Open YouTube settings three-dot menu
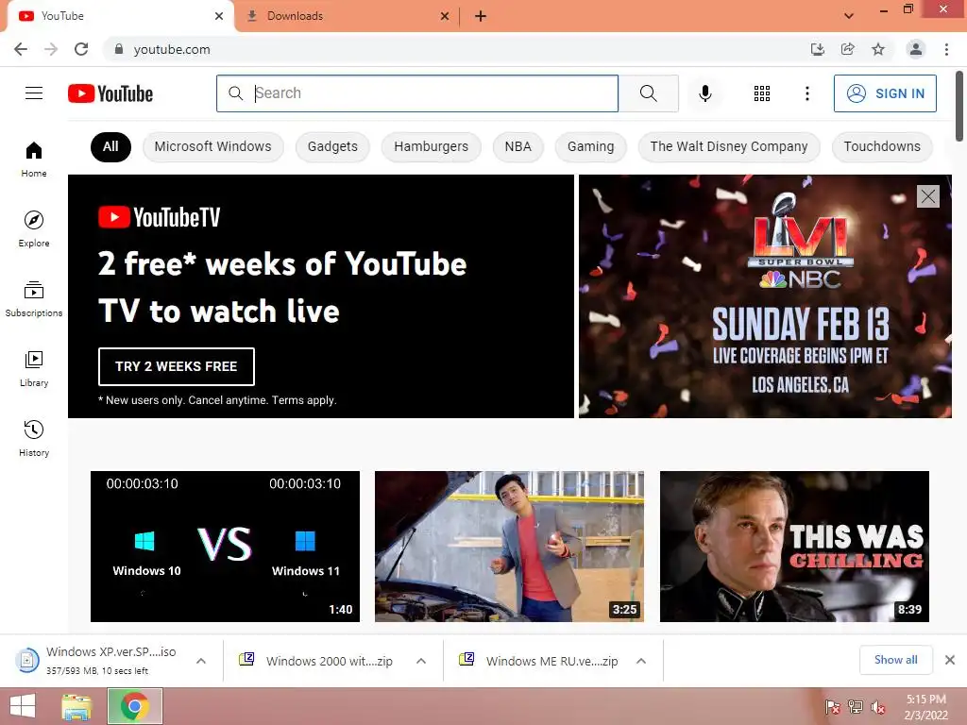 coord(806,93)
